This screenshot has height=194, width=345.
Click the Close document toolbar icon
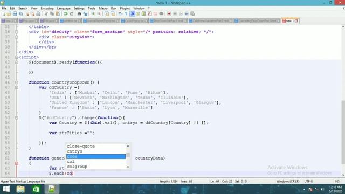[x=27, y=13]
